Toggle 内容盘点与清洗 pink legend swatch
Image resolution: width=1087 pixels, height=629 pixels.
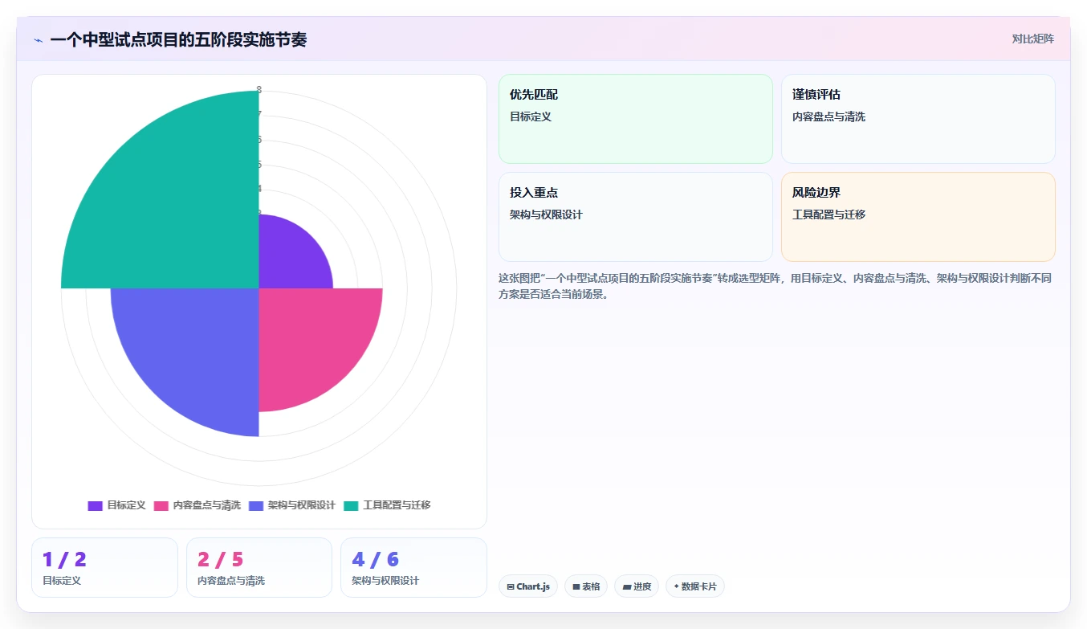161,505
